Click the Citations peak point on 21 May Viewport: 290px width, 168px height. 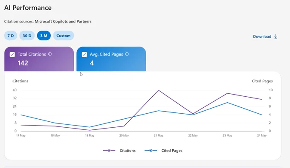pyautogui.click(x=159, y=90)
